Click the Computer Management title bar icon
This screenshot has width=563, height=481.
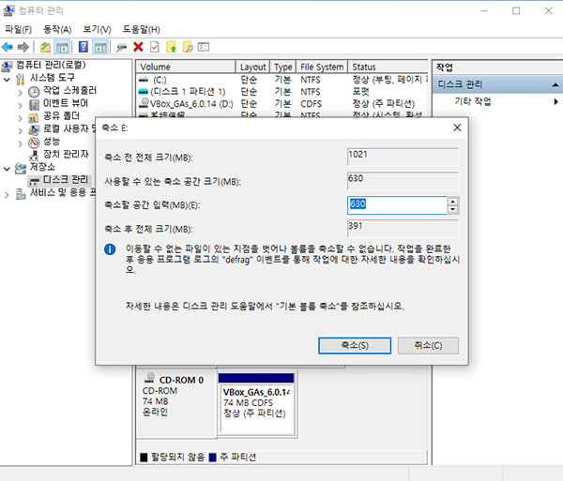pyautogui.click(x=8, y=10)
